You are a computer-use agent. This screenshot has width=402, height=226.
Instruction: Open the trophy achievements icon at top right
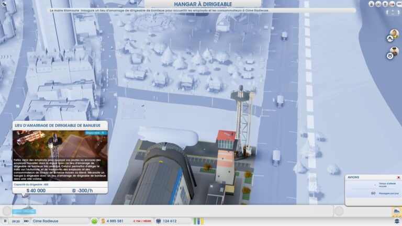(385, 4)
